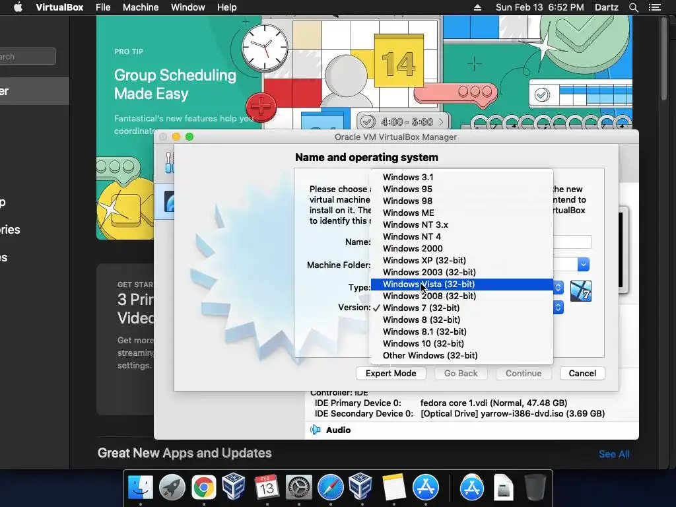This screenshot has width=676, height=507.
Task: Pick Windows NT 3.x from list
Action: pyautogui.click(x=461, y=224)
